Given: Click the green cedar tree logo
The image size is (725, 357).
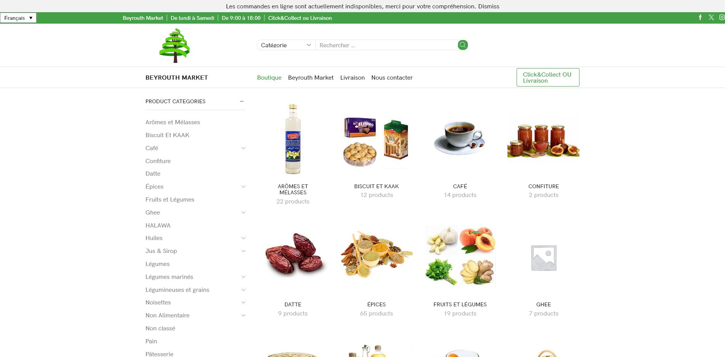Looking at the screenshot, I should pos(174,45).
